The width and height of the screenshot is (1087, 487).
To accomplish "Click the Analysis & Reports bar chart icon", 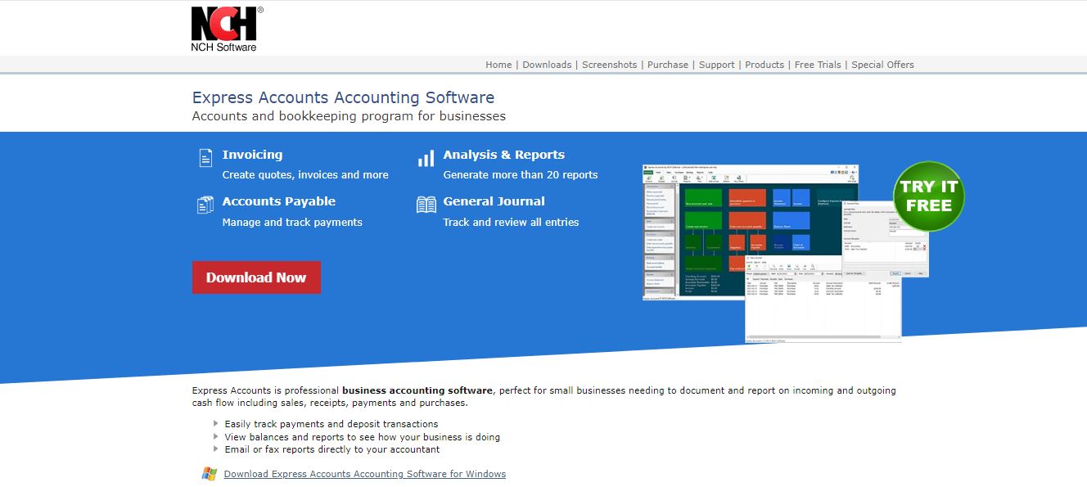I will tap(426, 158).
